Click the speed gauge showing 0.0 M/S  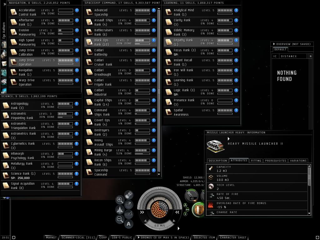160,226
